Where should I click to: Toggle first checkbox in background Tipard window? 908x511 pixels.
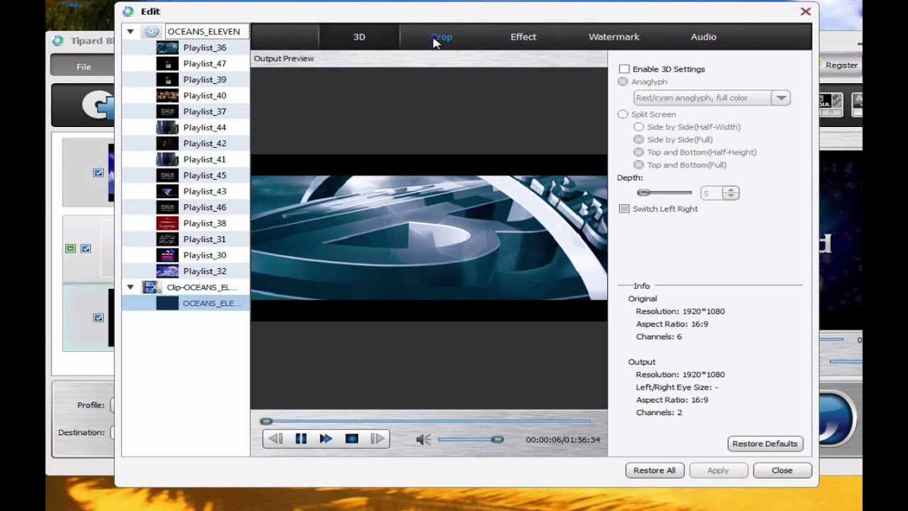point(99,172)
